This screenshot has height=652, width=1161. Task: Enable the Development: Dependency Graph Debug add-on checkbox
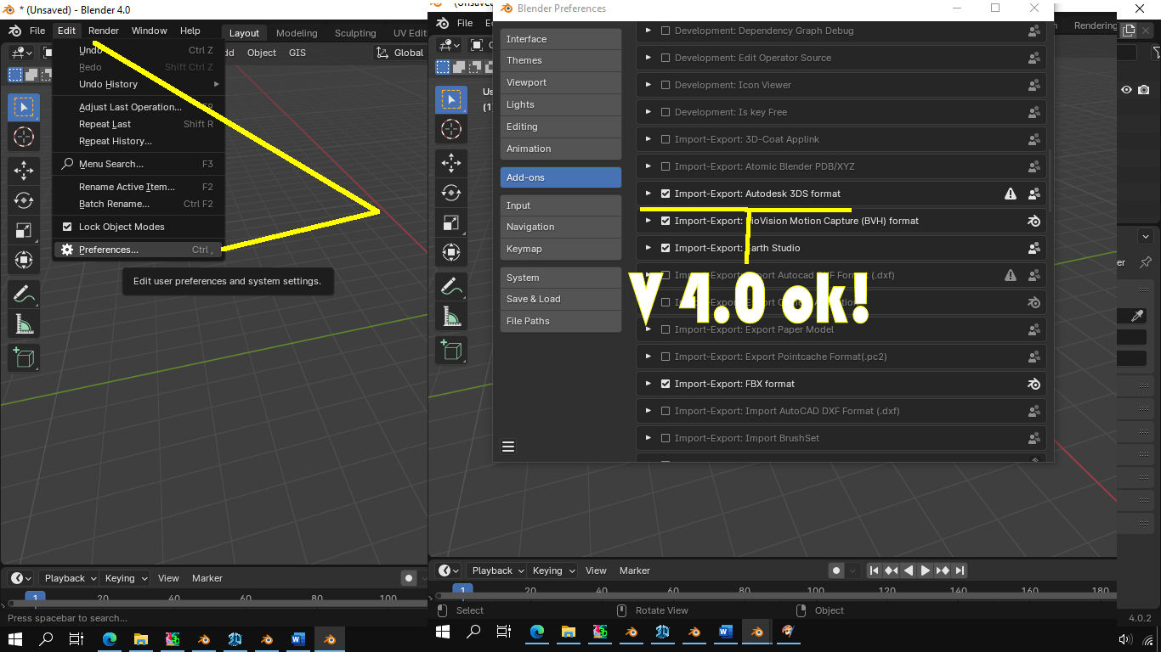(665, 31)
